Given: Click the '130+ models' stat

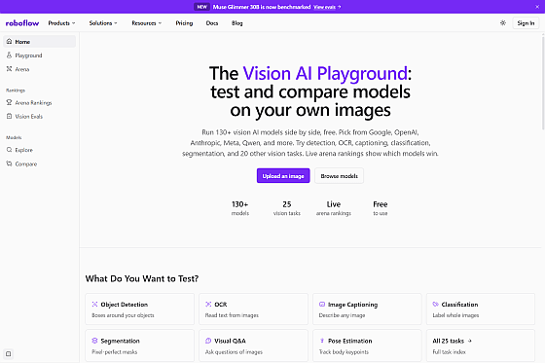Looking at the screenshot, I should [240, 208].
